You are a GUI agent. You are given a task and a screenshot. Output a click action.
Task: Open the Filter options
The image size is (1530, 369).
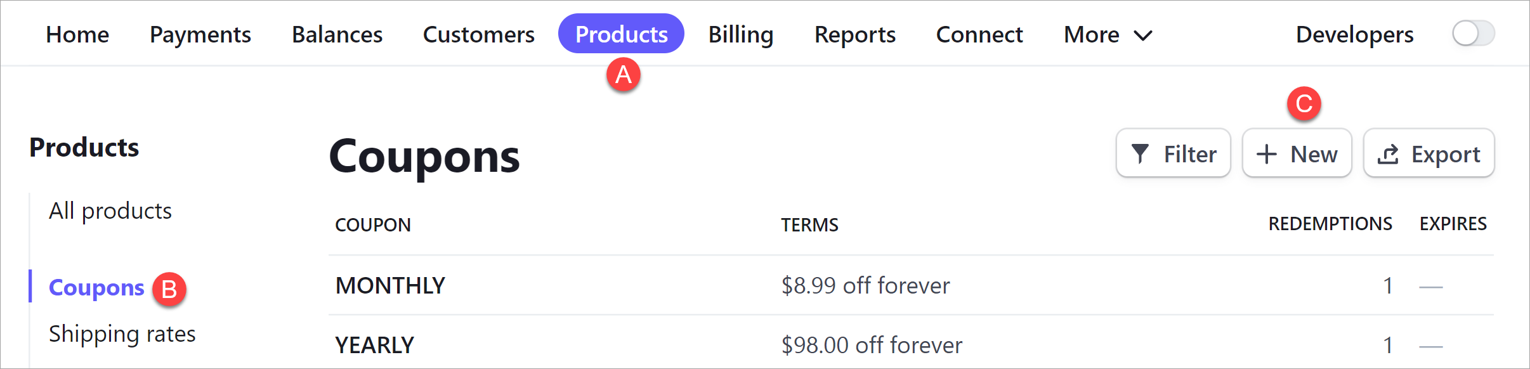pyautogui.click(x=1173, y=153)
